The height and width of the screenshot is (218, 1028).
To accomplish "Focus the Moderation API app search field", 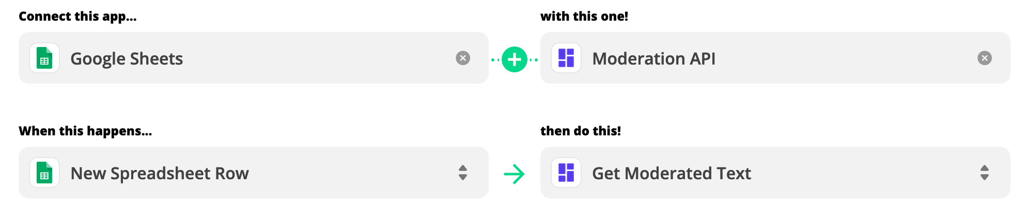I will pyautogui.click(x=775, y=58).
